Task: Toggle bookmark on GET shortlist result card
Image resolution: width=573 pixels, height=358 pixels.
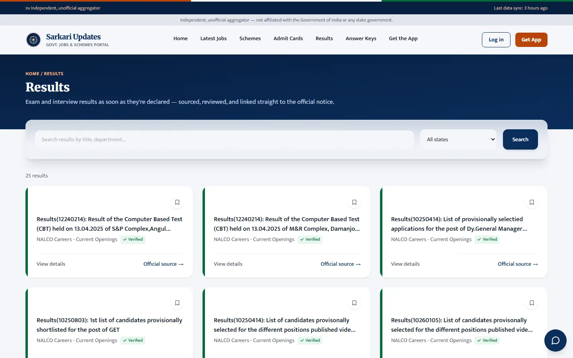Action: coord(177,303)
